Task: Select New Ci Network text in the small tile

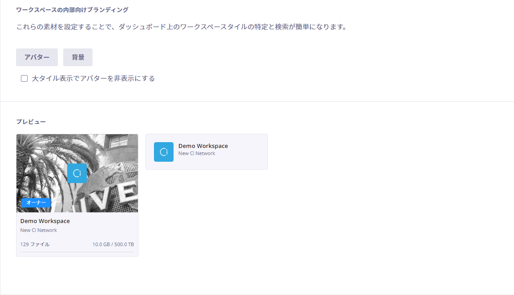Action: pos(197,153)
